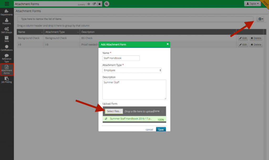Click the upload progress bar showing 100%
This screenshot has height=160, width=269.
pyautogui.click(x=134, y=119)
